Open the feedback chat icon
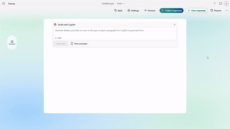Image resolution: width=230 pixels, height=129 pixels. point(221,3)
